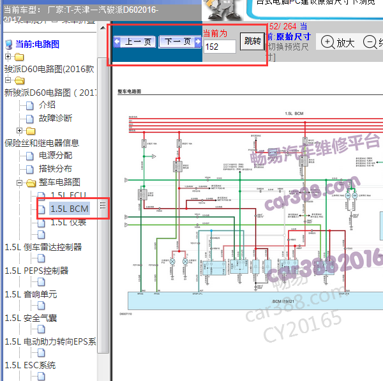This screenshot has width=383, height=381.
Task: Open the 故障诊断 page
Action: click(x=56, y=119)
